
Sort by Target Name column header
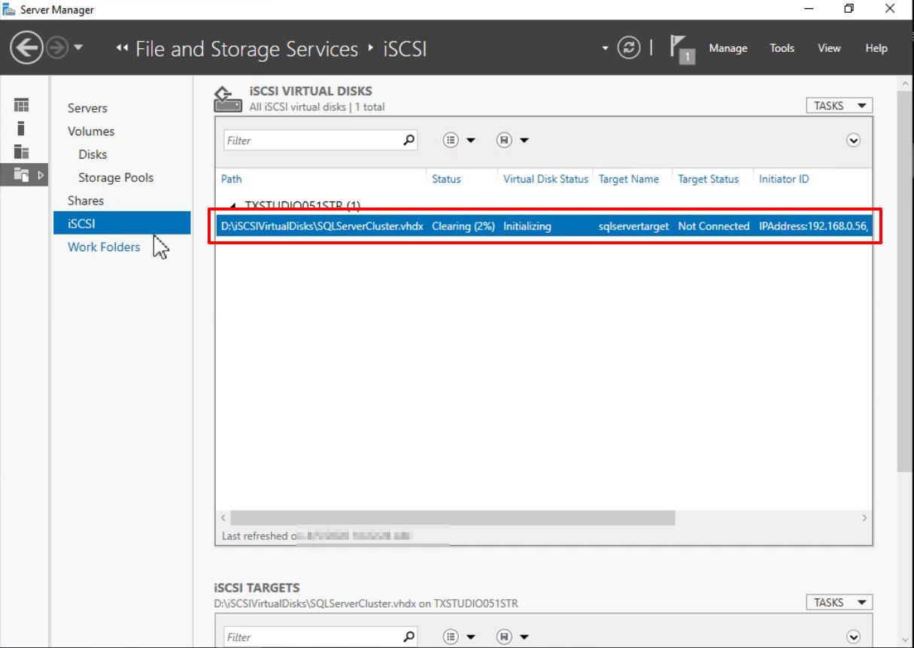pyautogui.click(x=629, y=179)
